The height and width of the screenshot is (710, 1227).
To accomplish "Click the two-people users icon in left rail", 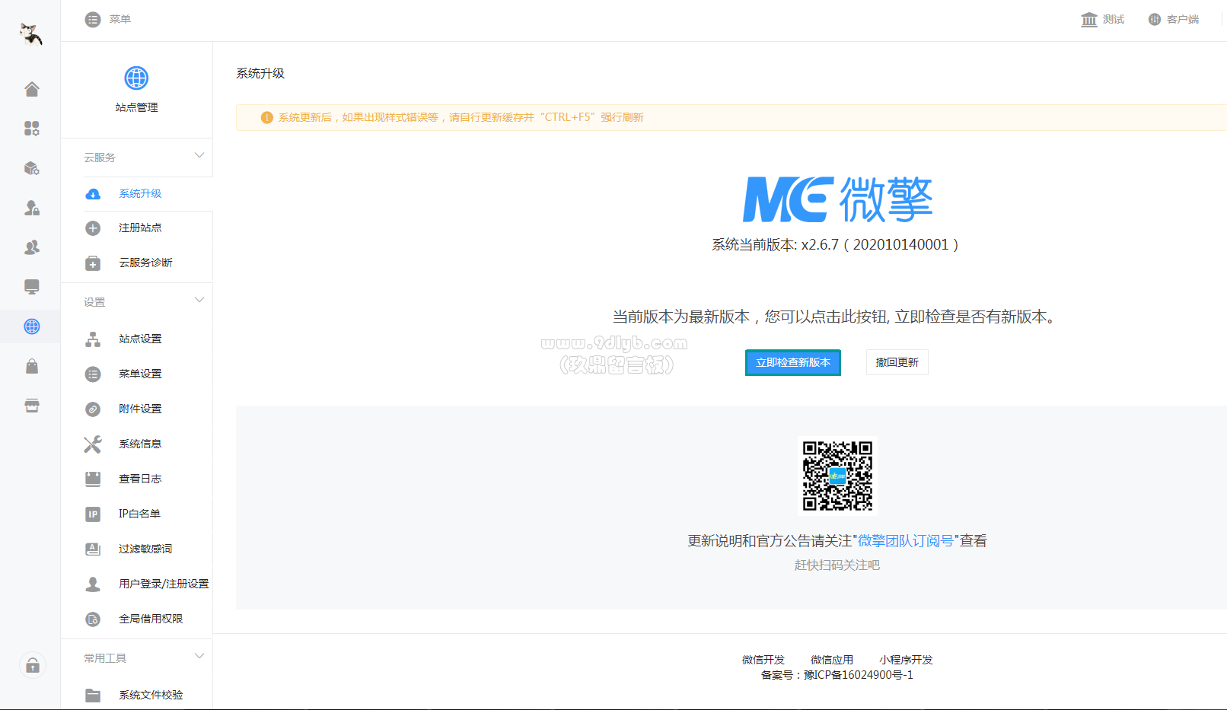I will click(31, 247).
